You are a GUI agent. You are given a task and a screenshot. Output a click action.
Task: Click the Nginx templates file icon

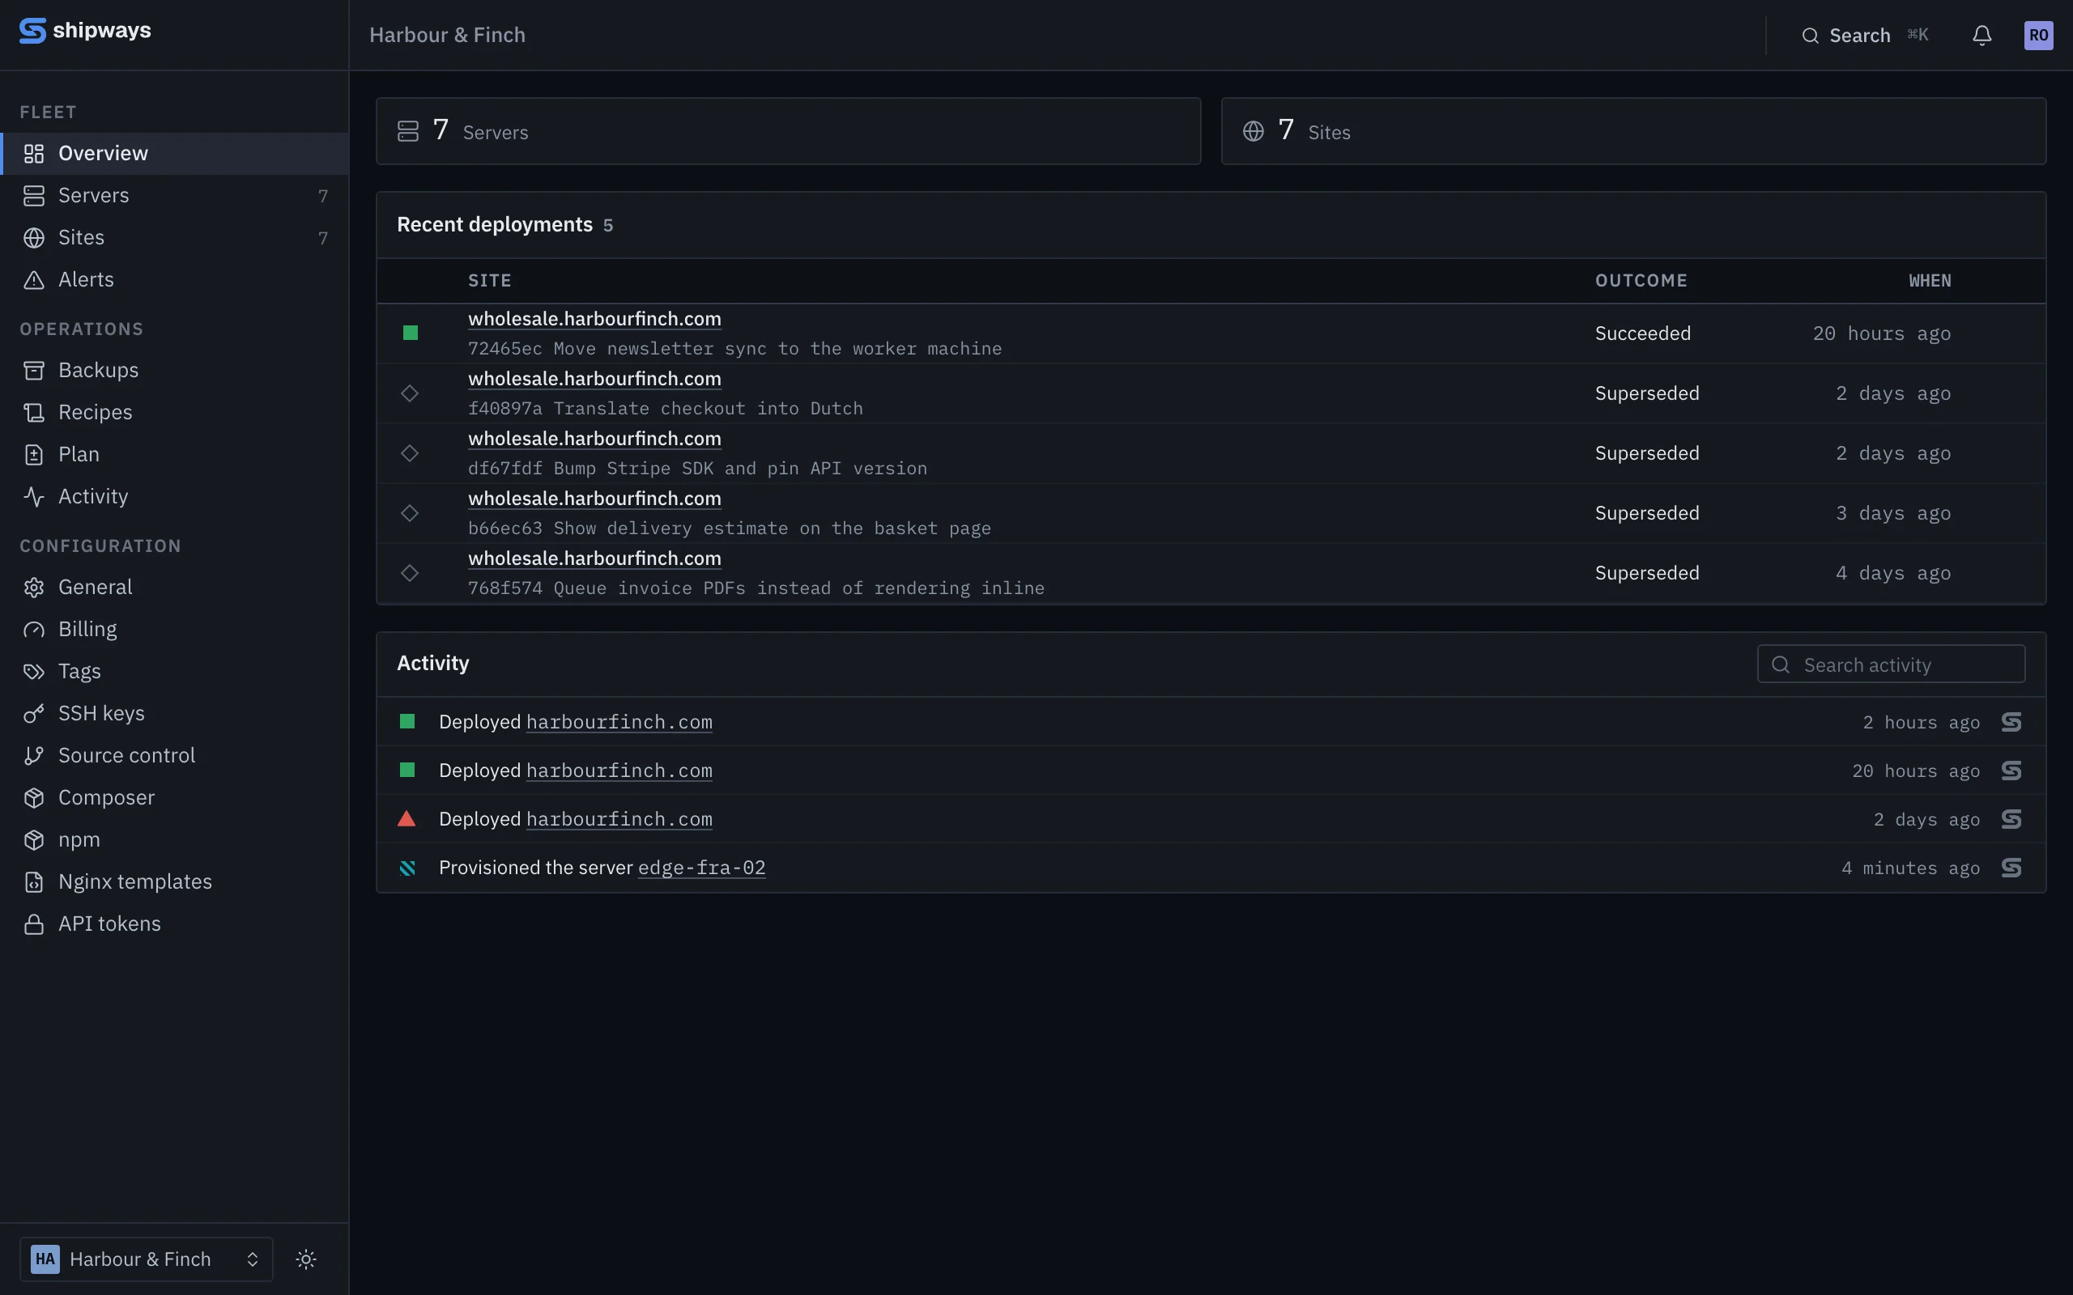click(34, 881)
